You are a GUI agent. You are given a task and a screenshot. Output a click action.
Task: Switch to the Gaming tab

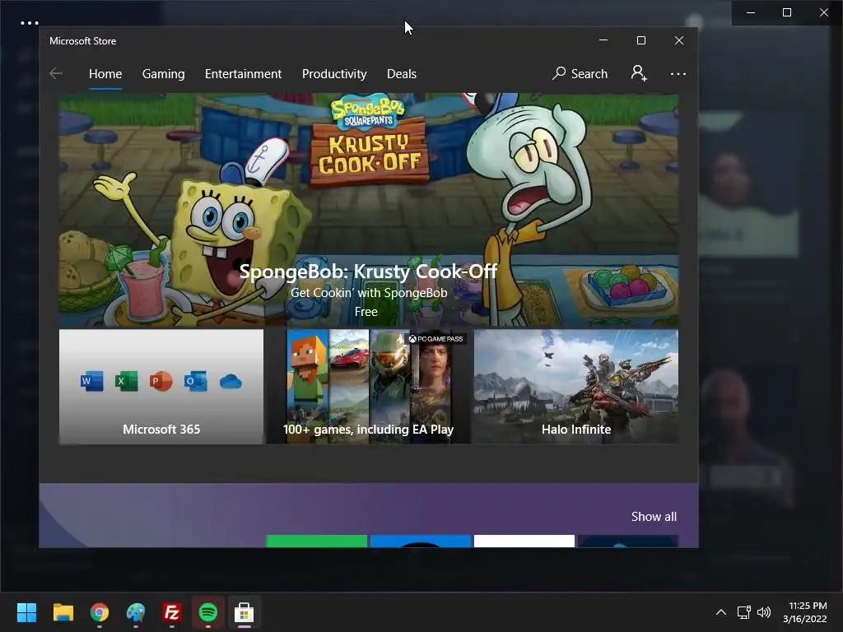pyautogui.click(x=164, y=73)
